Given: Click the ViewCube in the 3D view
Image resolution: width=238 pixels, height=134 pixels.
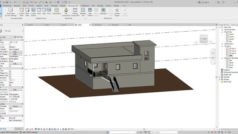Looking at the screenshot, I should (x=204, y=39).
